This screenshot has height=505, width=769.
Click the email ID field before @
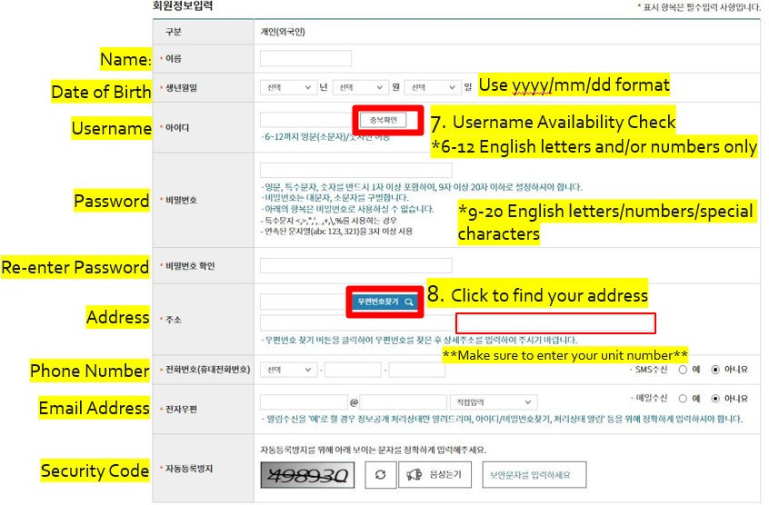point(303,401)
